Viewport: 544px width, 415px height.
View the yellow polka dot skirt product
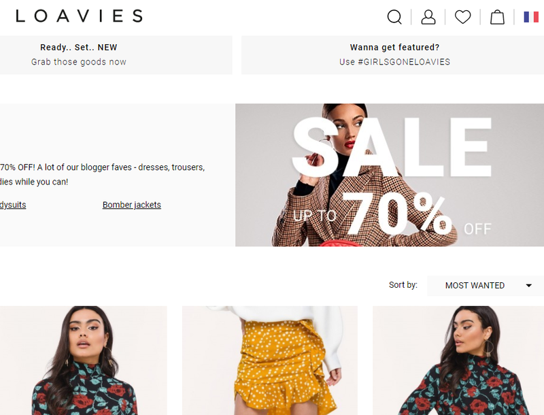[x=269, y=360]
